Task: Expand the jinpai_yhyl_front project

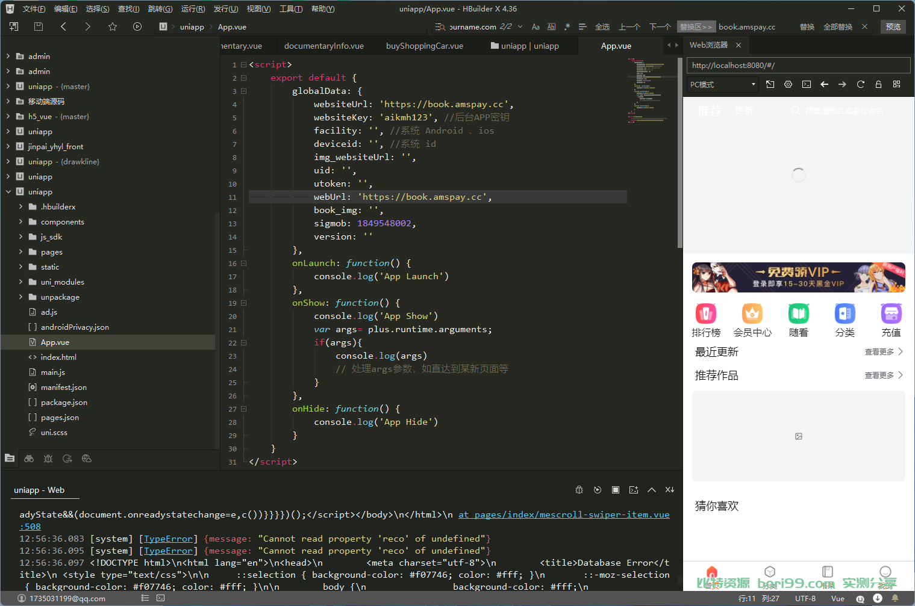Action: [x=8, y=146]
